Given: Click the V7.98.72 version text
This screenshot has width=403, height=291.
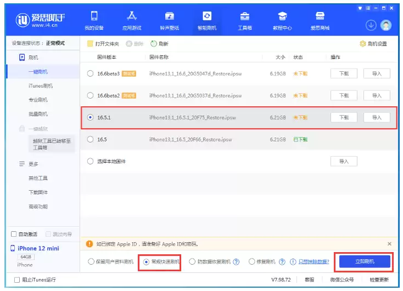Looking at the screenshot, I should (281, 279).
